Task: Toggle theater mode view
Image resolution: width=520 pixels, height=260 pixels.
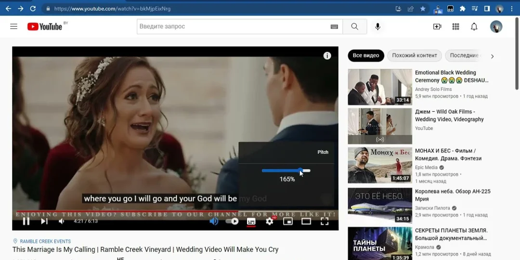Action: pyautogui.click(x=306, y=221)
